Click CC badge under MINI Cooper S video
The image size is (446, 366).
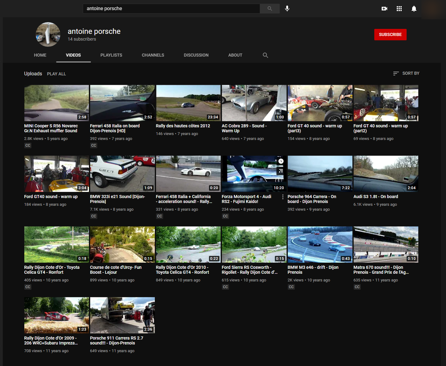[x=28, y=145]
